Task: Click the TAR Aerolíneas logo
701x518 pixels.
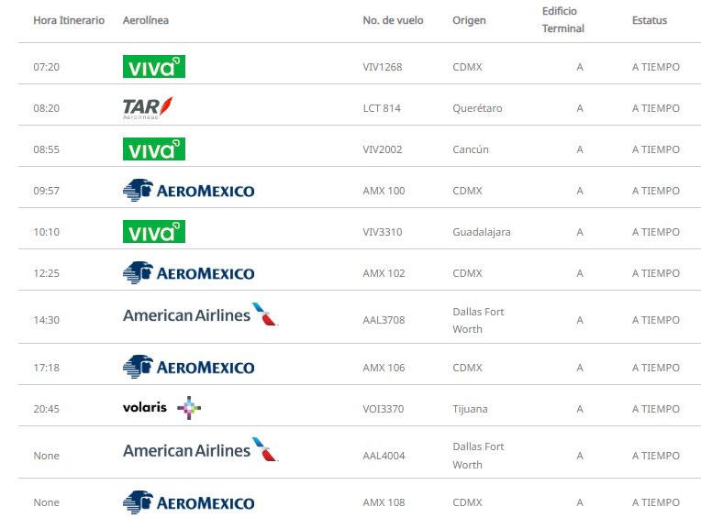Action: [x=148, y=108]
